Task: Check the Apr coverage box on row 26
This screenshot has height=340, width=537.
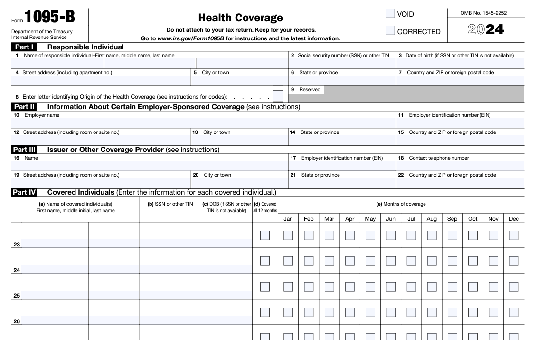Action: pos(350,312)
